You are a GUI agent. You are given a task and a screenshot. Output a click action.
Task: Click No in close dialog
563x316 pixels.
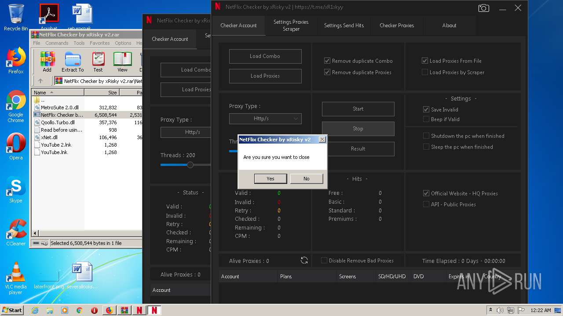(307, 179)
